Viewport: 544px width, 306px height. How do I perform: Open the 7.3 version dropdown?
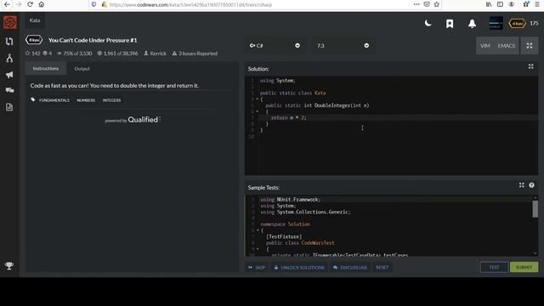(x=343, y=45)
